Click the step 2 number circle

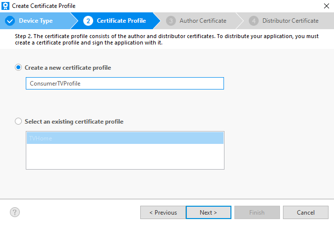(88, 21)
